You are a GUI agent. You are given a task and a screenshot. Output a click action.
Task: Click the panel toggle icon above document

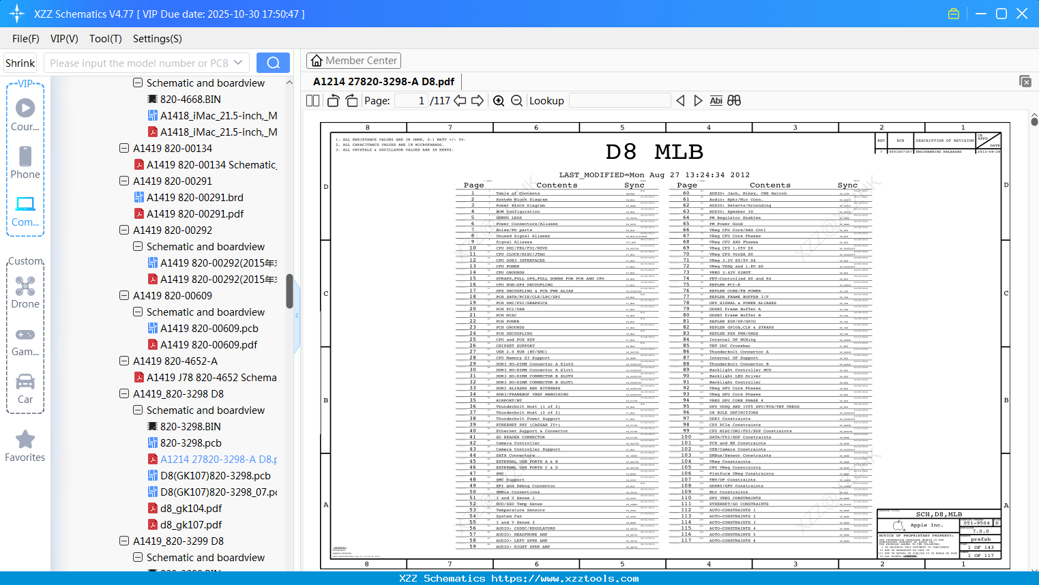(1025, 81)
